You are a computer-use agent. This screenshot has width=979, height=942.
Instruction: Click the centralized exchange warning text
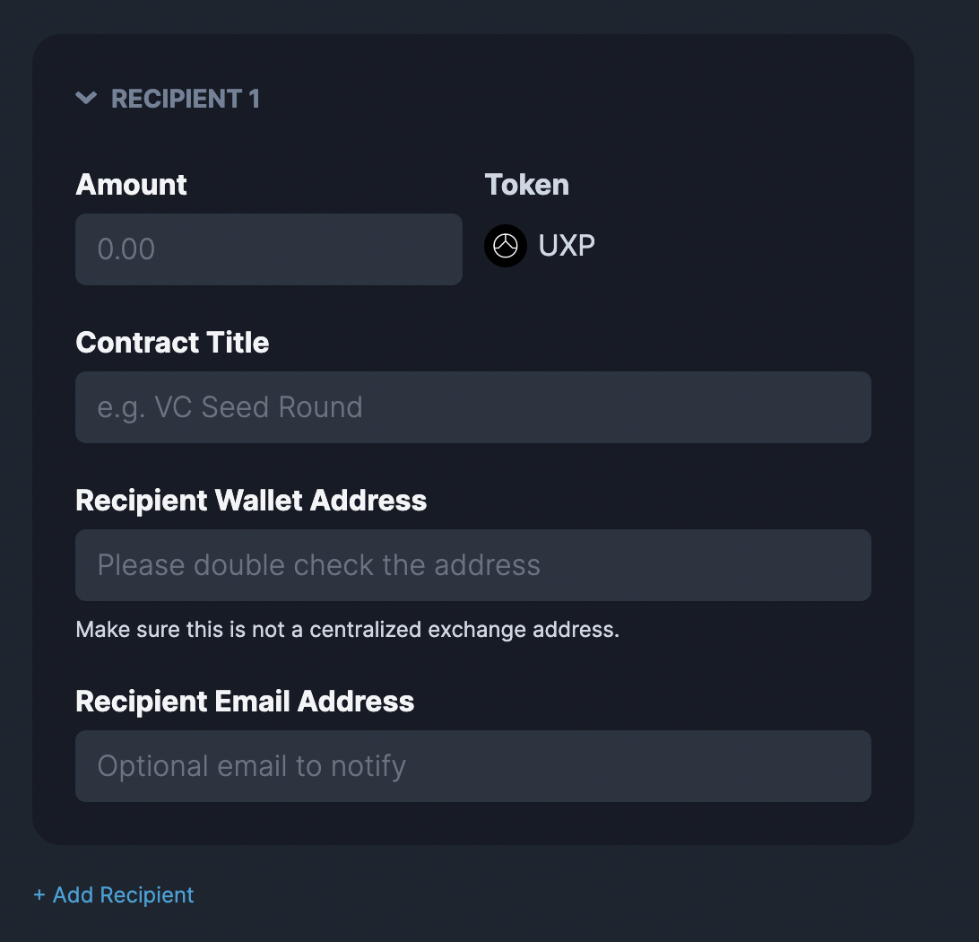click(x=348, y=629)
